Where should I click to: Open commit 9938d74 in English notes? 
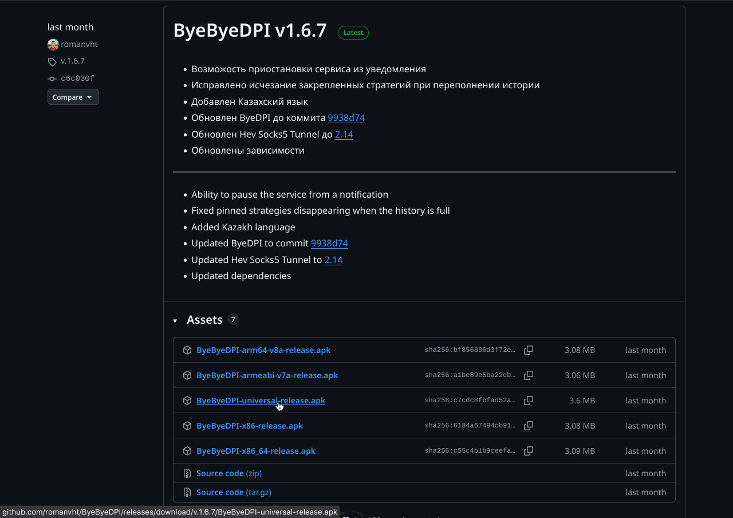[x=329, y=244]
